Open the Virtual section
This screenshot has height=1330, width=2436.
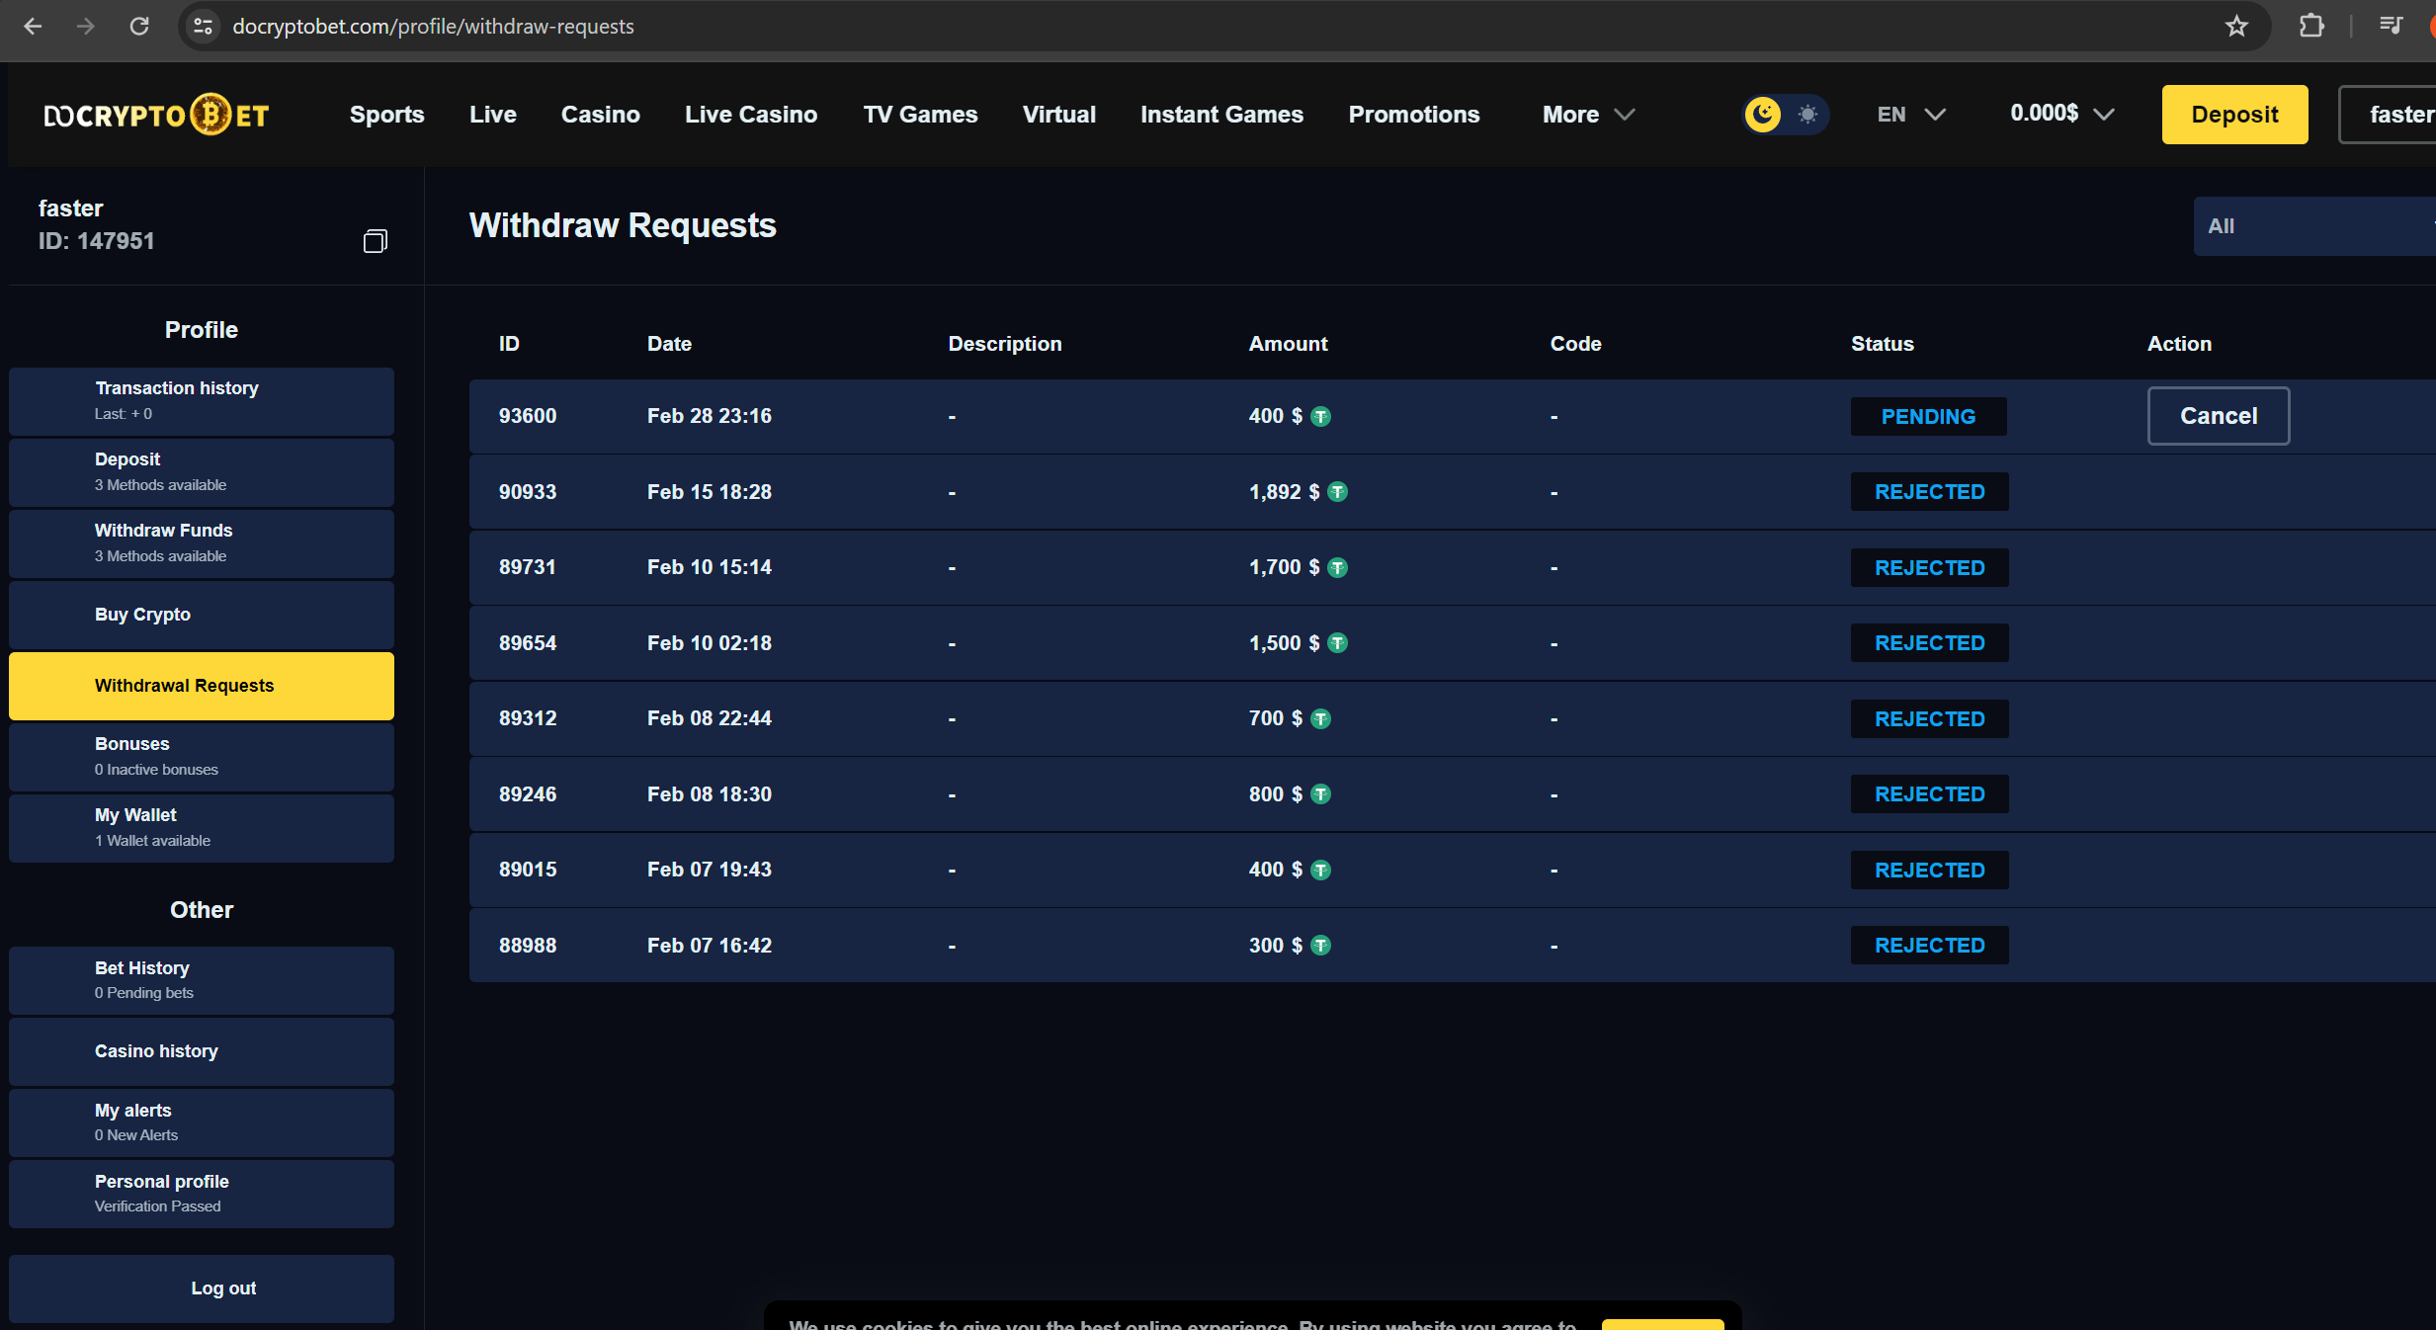1059,115
